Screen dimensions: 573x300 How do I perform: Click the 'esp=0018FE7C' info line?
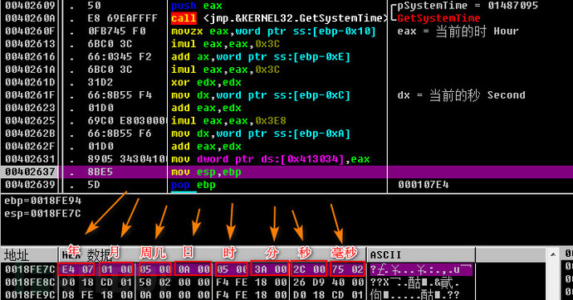(42, 213)
